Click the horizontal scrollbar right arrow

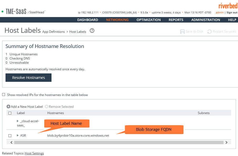226,142
